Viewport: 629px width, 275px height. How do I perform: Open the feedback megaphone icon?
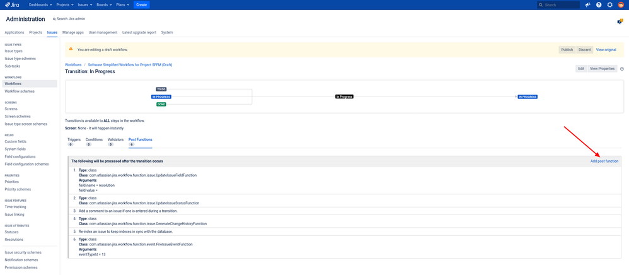pyautogui.click(x=587, y=5)
